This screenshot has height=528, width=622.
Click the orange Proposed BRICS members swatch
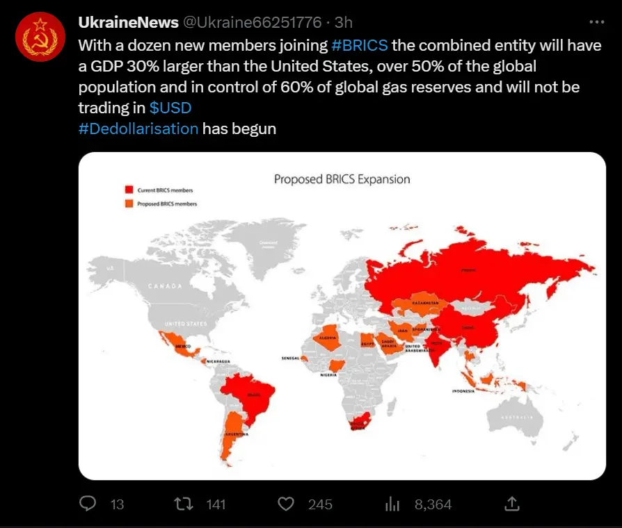click(x=128, y=204)
